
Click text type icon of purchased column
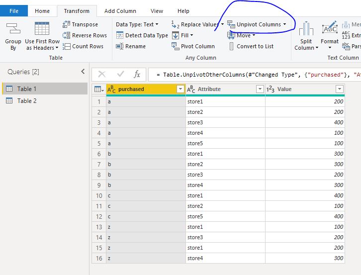point(111,89)
